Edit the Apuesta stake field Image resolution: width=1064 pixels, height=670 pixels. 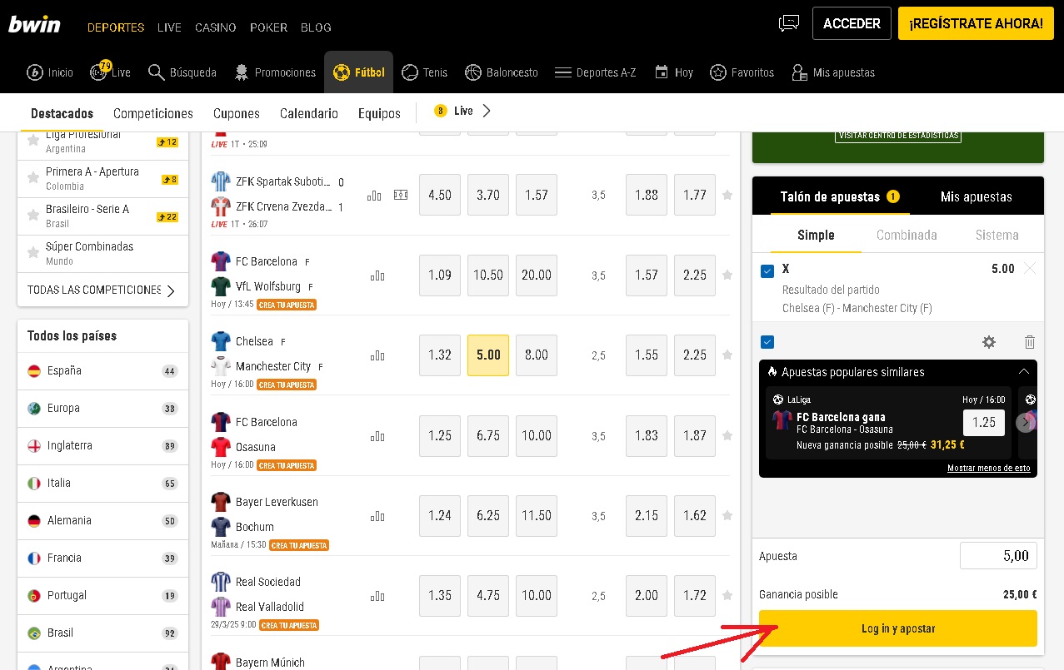pos(998,556)
